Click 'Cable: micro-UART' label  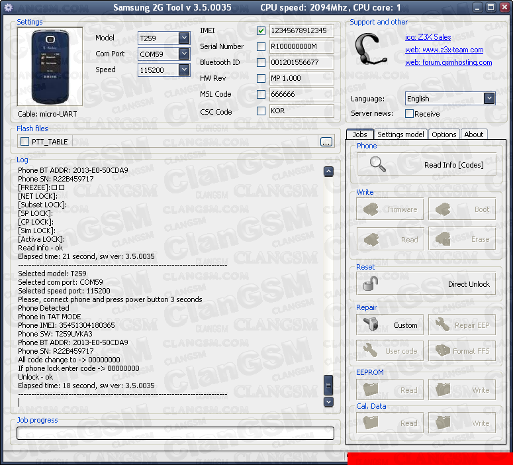[47, 114]
